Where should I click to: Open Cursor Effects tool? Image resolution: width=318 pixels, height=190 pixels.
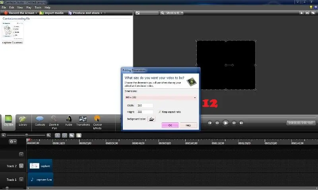[97, 120]
